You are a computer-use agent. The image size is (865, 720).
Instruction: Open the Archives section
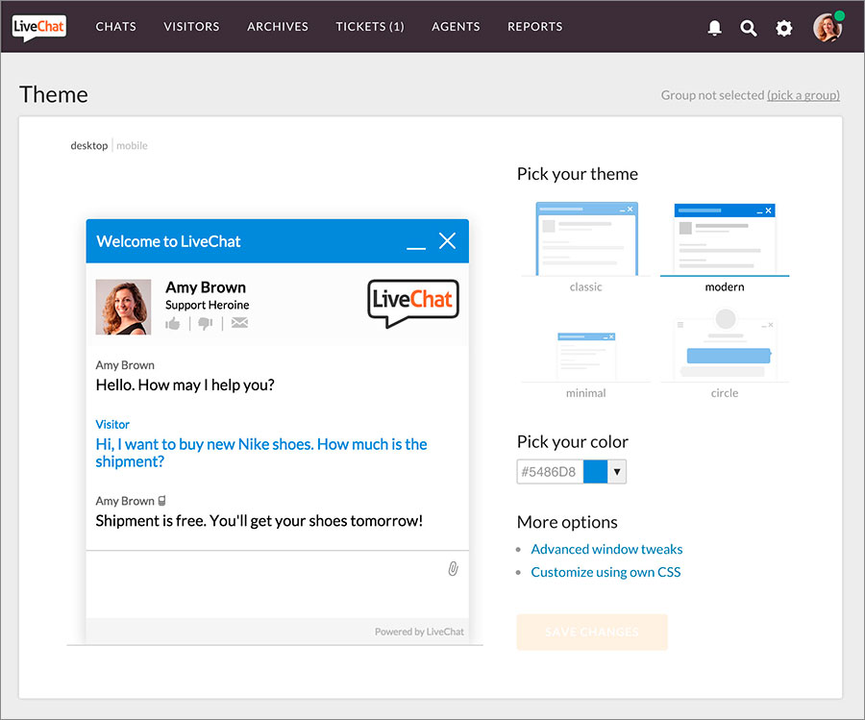click(x=278, y=27)
